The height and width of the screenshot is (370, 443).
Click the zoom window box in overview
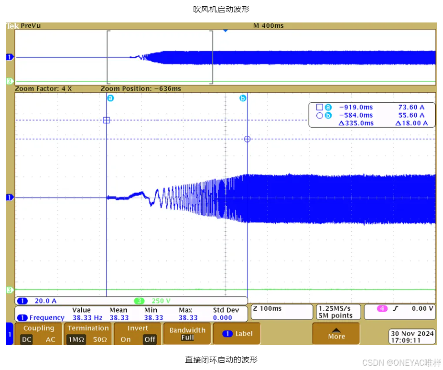(x=160, y=57)
